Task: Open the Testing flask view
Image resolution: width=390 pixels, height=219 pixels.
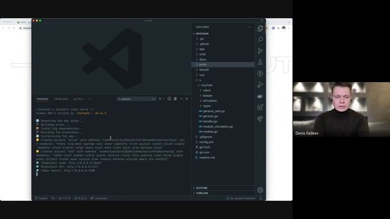Action: tap(260, 62)
